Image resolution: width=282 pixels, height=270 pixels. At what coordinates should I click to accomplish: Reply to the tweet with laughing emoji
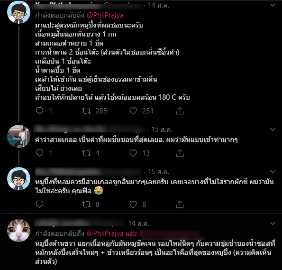click(x=39, y=204)
